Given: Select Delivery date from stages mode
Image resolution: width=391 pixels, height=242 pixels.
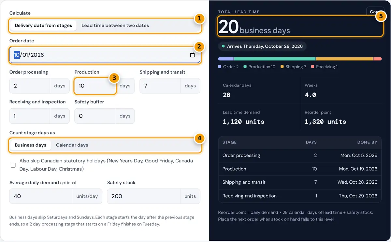Looking at the screenshot, I should [43, 25].
